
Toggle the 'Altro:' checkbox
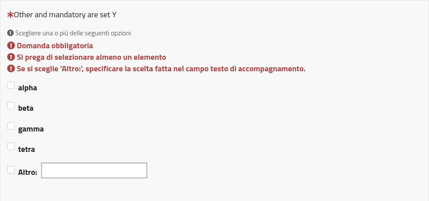pos(11,169)
